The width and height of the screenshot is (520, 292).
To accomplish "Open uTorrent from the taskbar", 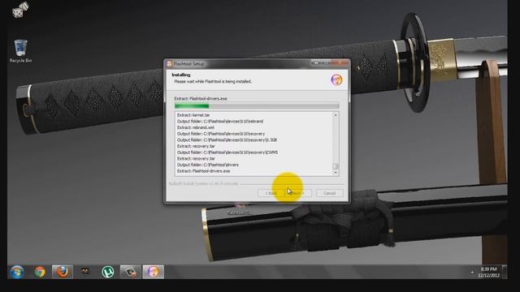I will (x=108, y=272).
